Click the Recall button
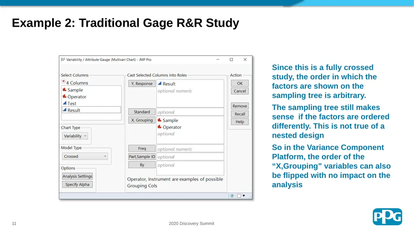The width and height of the screenshot is (414, 233). click(240, 114)
